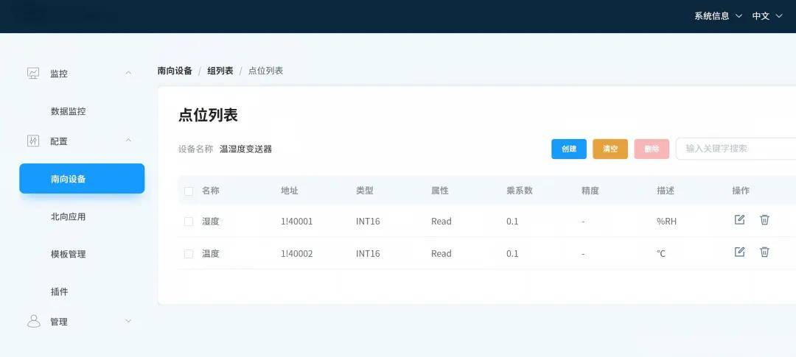796x357 pixels.
Task: Click the blue 创建 button
Action: coord(569,149)
